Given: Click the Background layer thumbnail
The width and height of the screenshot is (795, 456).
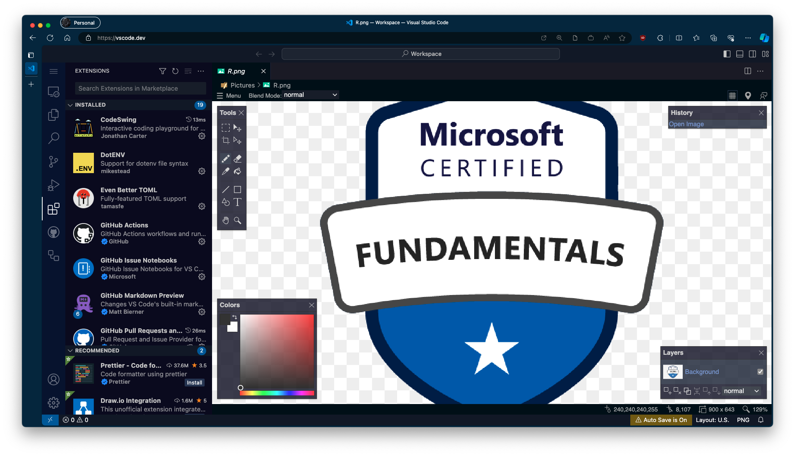Looking at the screenshot, I should point(672,372).
